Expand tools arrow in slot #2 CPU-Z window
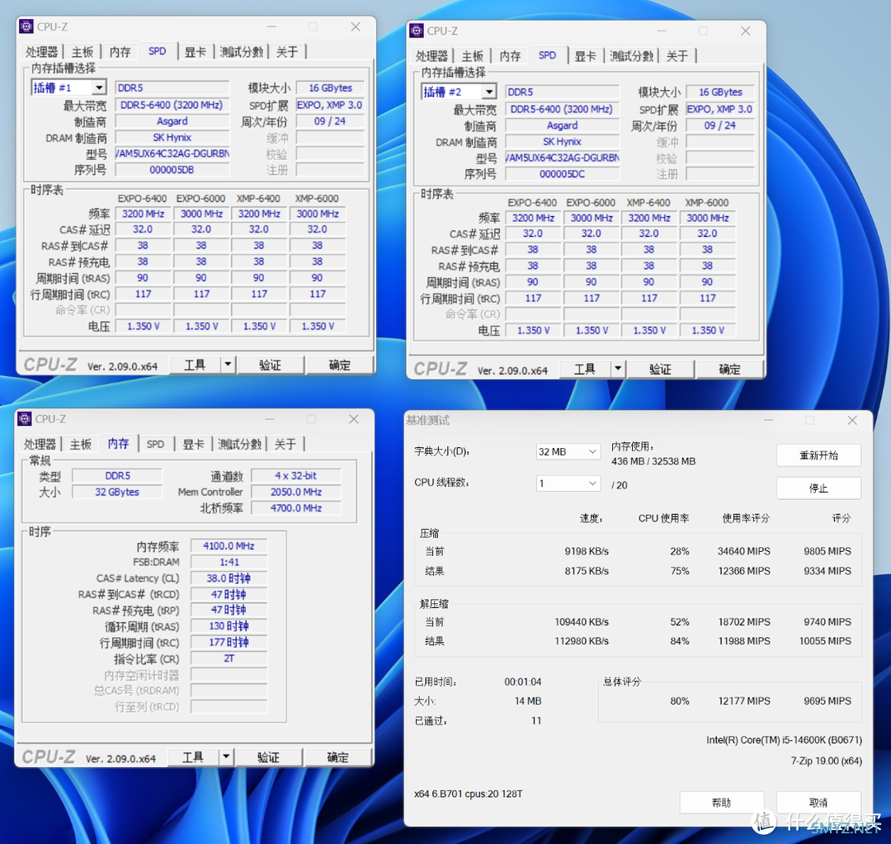The width and height of the screenshot is (891, 844). pos(618,368)
